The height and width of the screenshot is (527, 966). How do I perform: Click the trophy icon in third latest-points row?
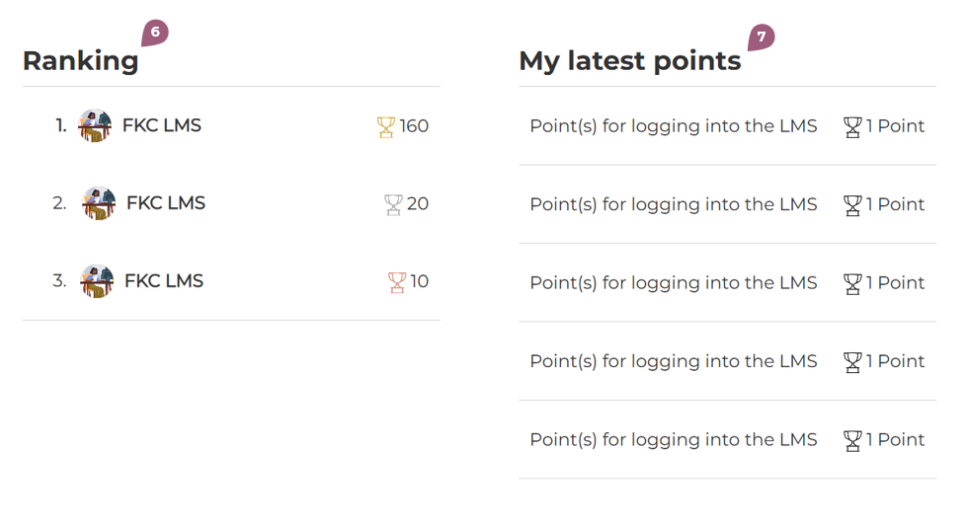coord(852,283)
